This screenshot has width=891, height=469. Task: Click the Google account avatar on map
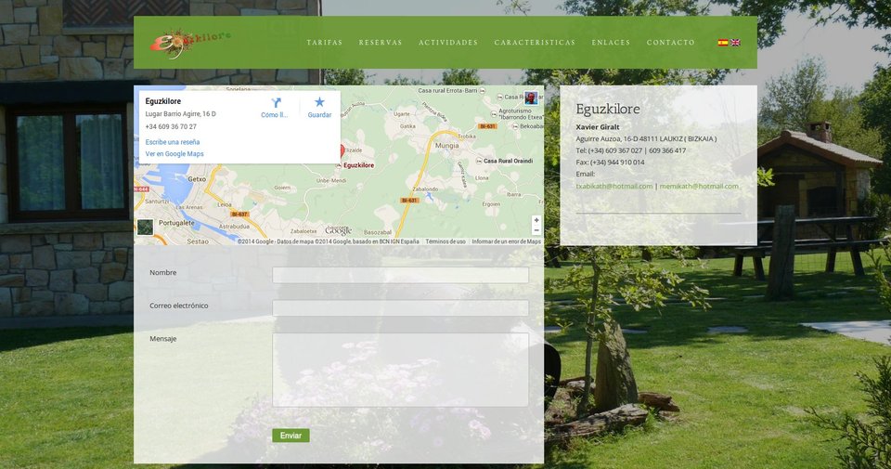click(x=531, y=98)
